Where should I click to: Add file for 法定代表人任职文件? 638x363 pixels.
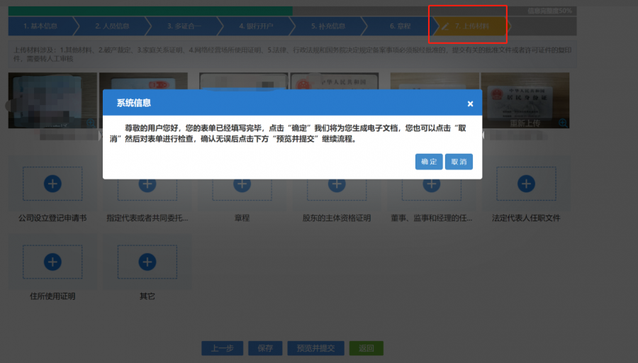point(526,184)
